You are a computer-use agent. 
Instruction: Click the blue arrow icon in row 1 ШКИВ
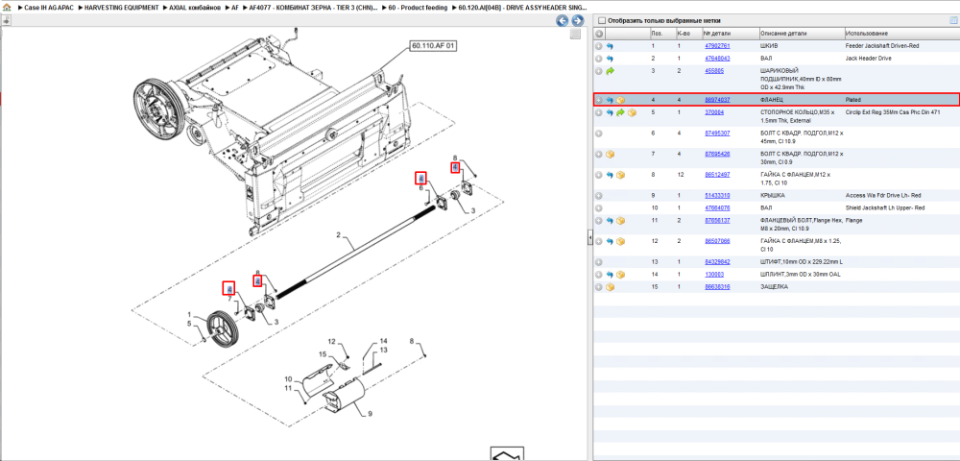pyautogui.click(x=610, y=46)
